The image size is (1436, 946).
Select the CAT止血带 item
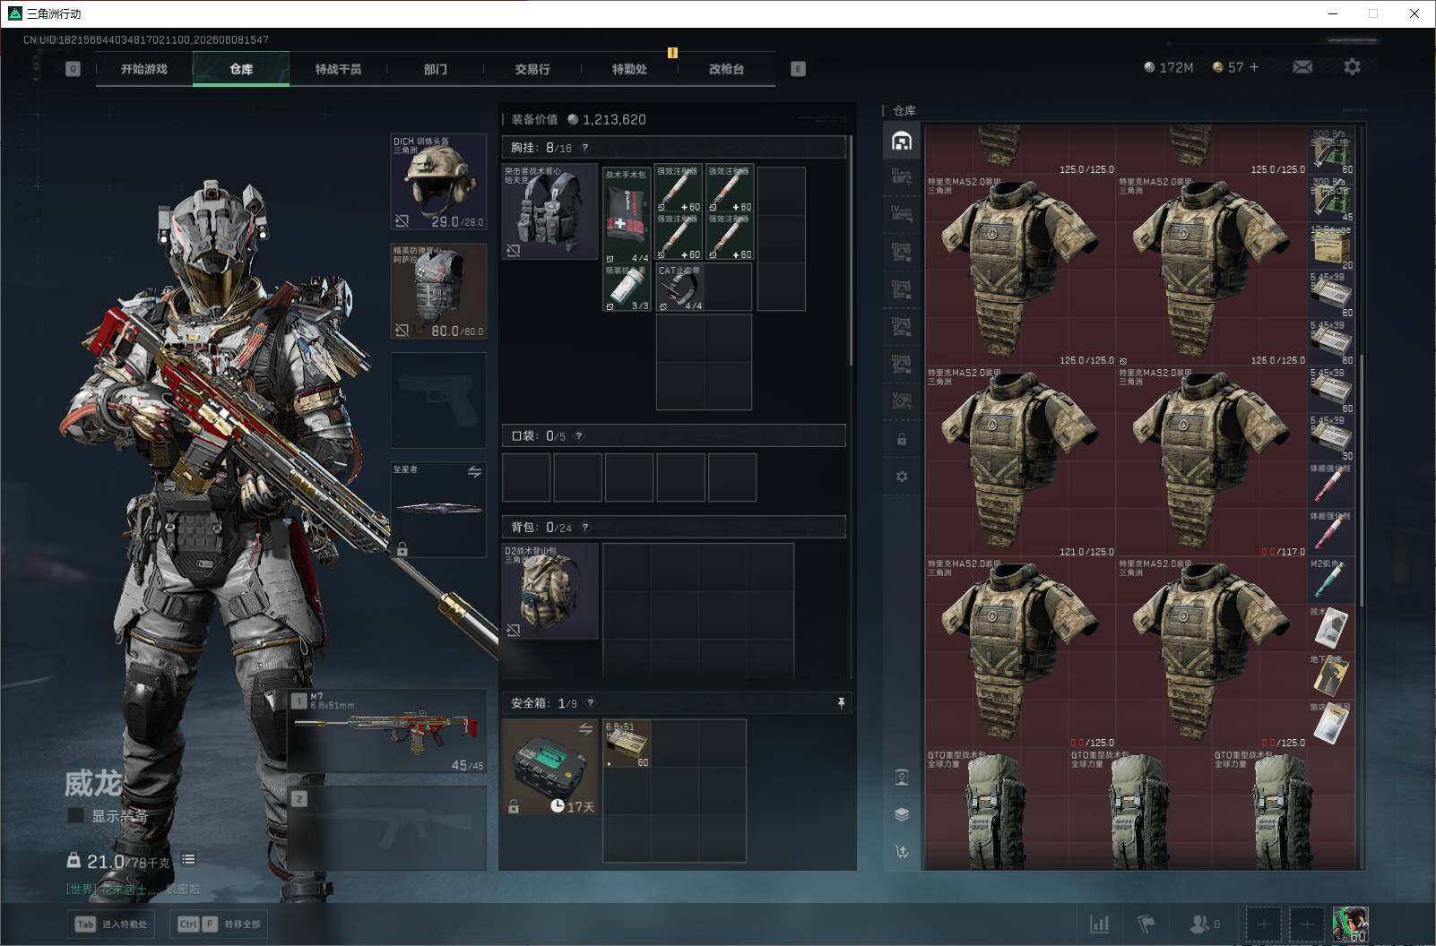[679, 287]
